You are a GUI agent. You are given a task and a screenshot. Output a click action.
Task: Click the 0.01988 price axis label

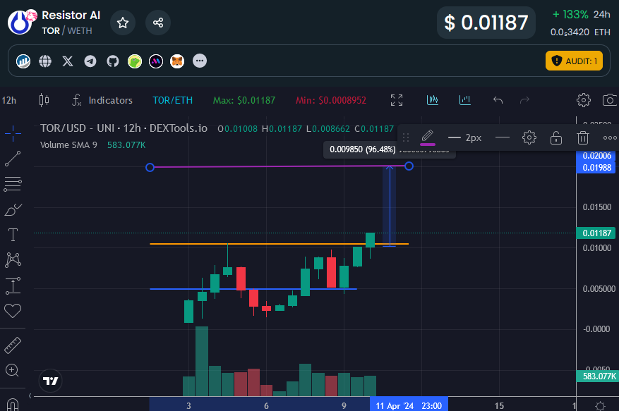(596, 168)
